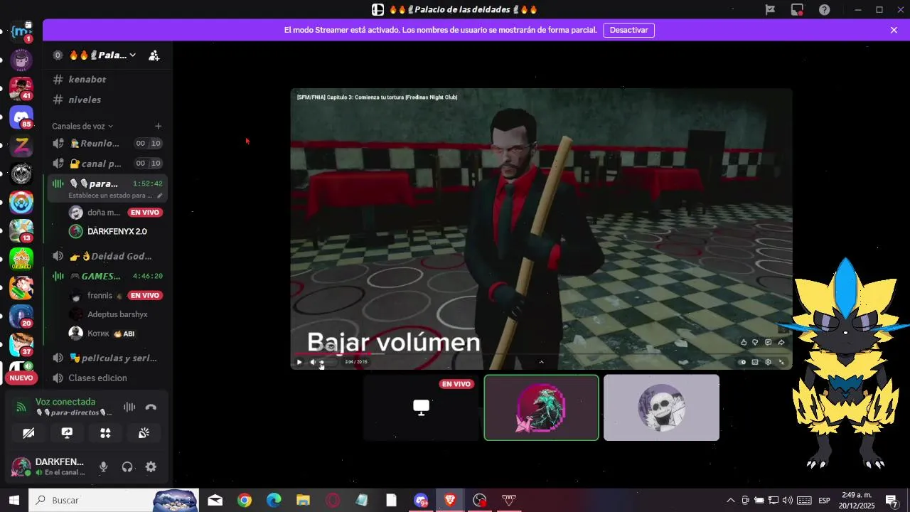Open the voice connection signal icon

21,407
